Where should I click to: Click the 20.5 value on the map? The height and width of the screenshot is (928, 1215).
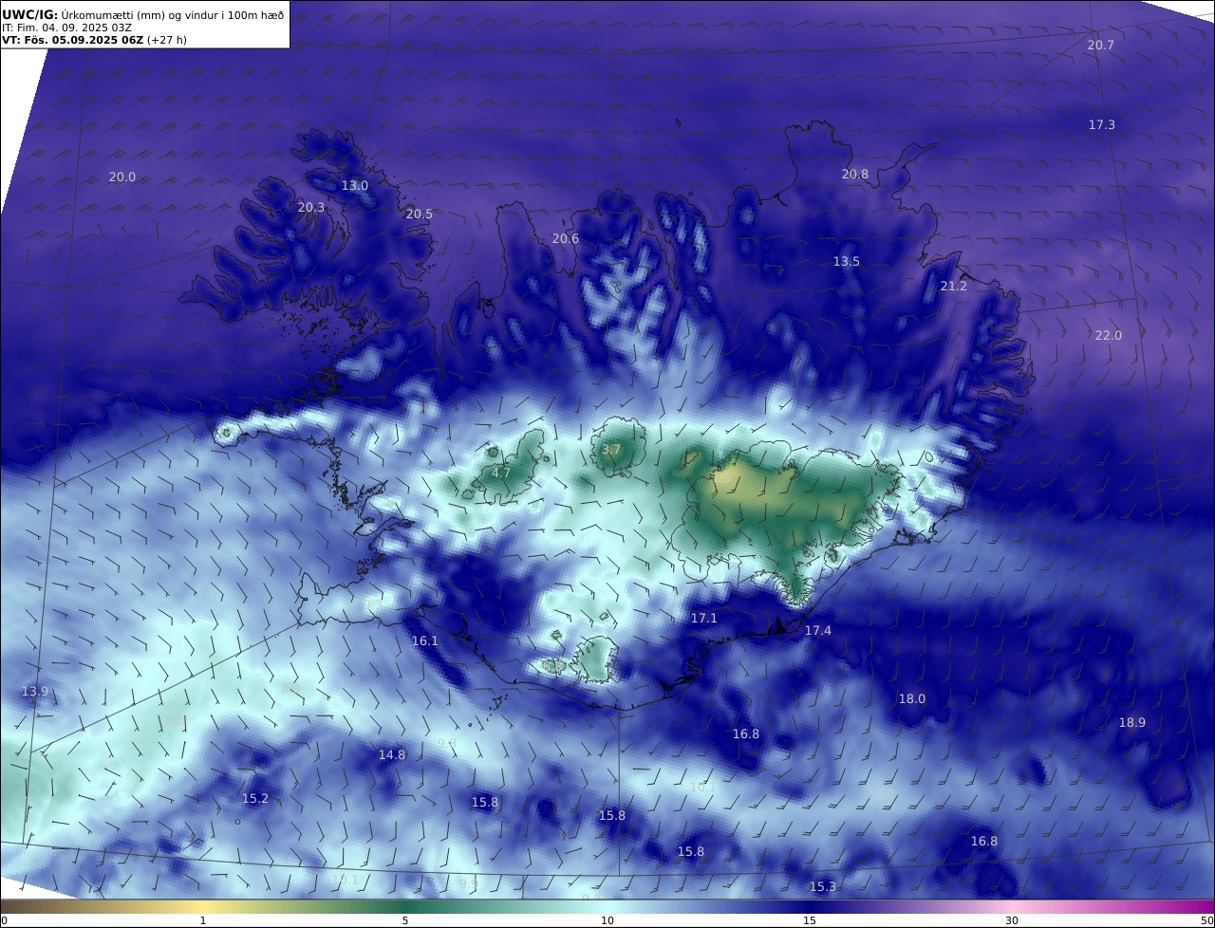pos(420,214)
